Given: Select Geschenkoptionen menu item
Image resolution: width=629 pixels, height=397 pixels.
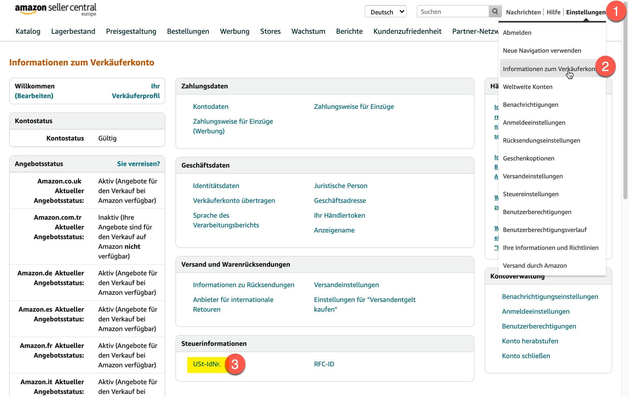Looking at the screenshot, I should pos(529,158).
